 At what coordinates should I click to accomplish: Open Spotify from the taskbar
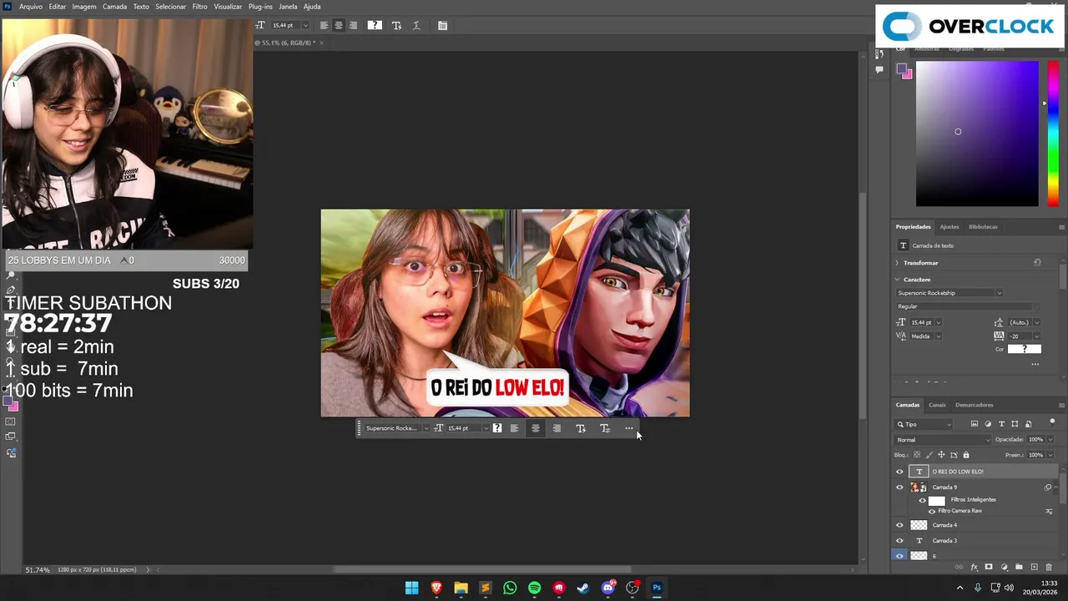(x=534, y=588)
